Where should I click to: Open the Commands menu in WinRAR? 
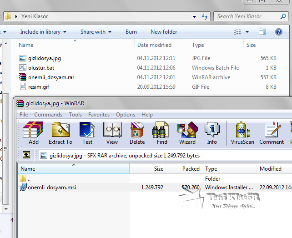click(x=48, y=115)
